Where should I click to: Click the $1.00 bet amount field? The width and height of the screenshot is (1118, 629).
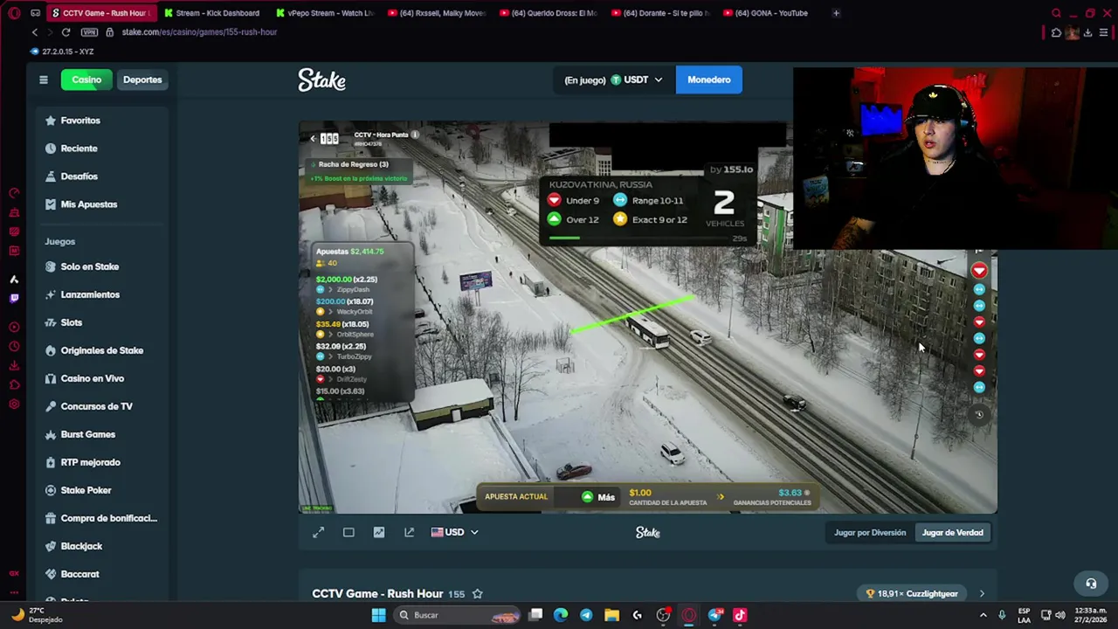point(667,496)
